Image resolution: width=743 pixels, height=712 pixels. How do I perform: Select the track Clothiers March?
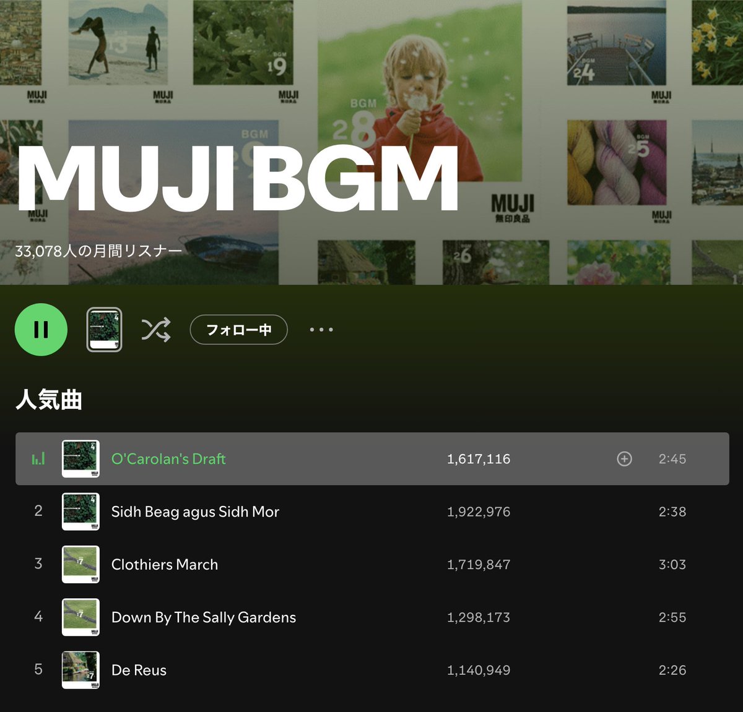click(165, 565)
